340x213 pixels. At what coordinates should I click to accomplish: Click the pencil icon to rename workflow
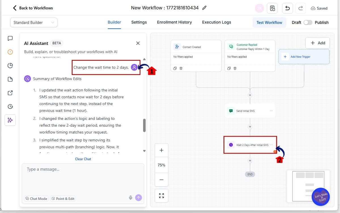tap(205, 8)
